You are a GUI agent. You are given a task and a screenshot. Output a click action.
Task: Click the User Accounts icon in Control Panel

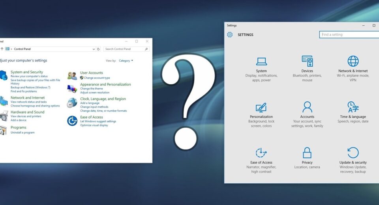(72, 75)
